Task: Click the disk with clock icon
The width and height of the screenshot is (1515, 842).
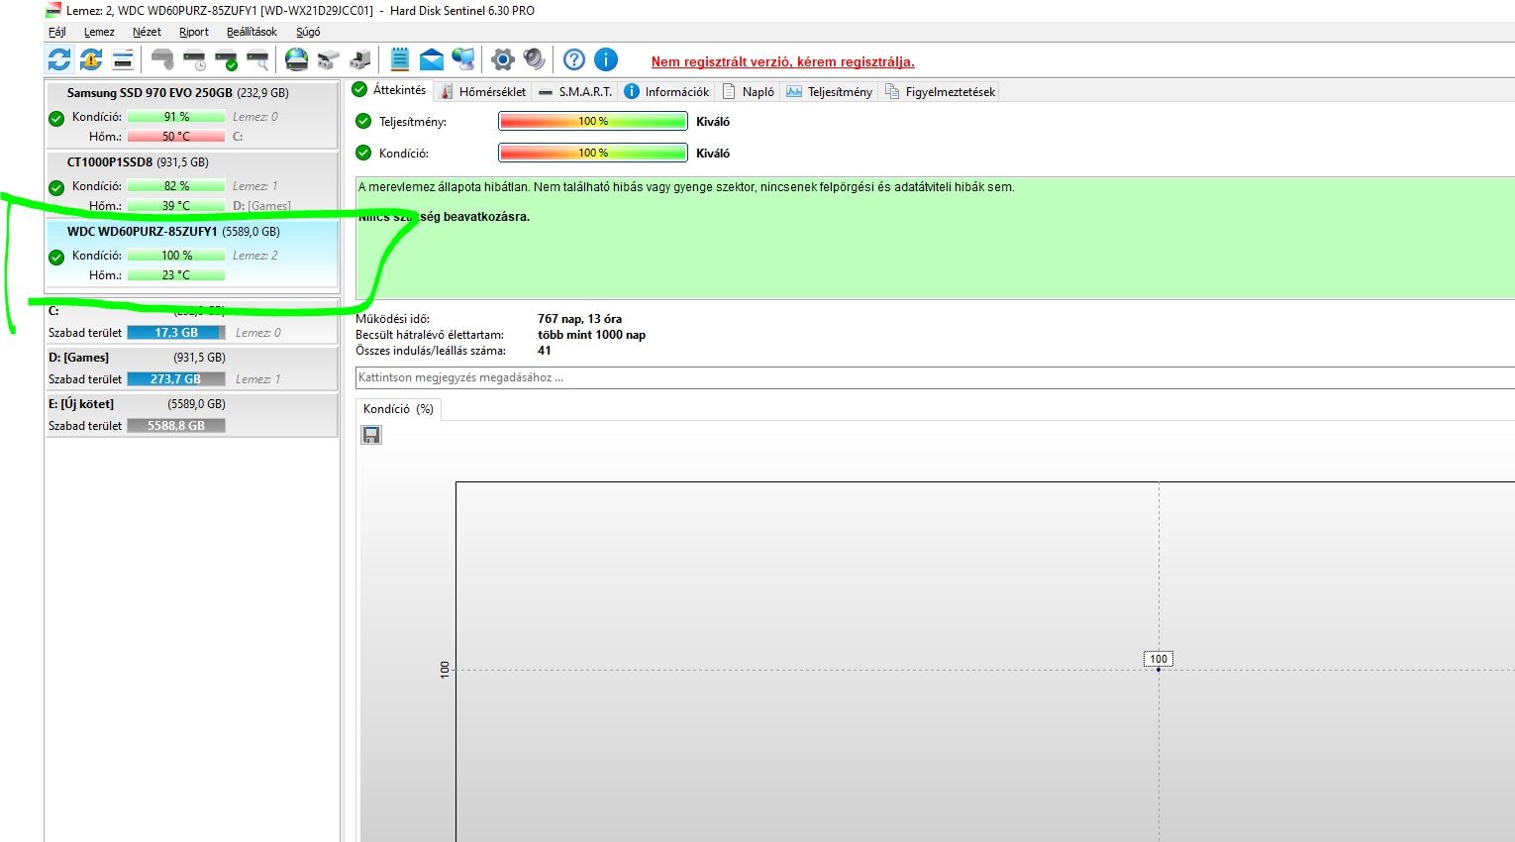Action: point(195,59)
